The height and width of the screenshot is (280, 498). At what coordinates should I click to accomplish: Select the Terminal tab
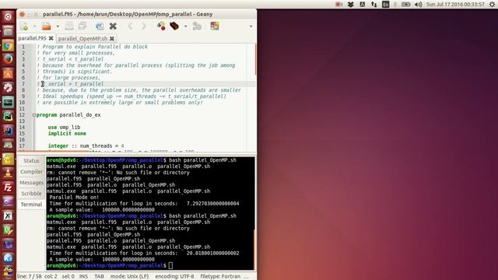coord(31,205)
